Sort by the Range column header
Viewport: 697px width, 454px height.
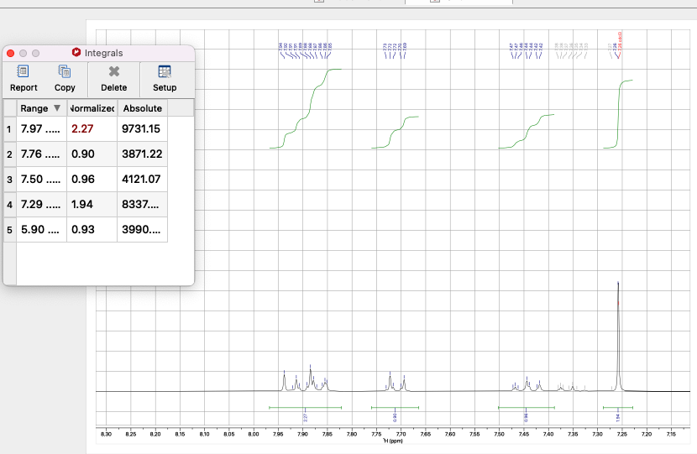tap(41, 108)
